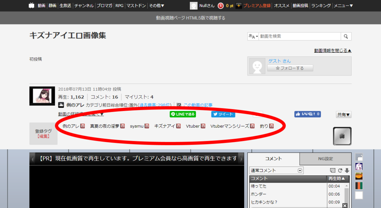
Task: Click the gray TV icon button
Action: (342, 136)
